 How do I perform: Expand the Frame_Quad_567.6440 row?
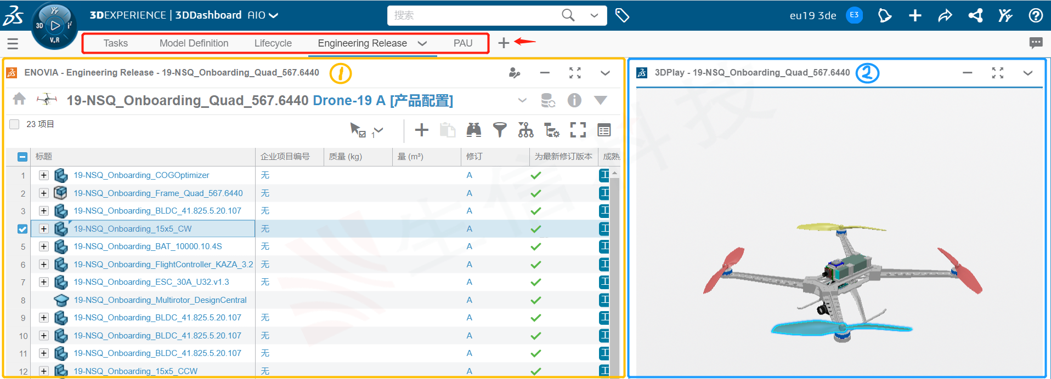pos(44,193)
